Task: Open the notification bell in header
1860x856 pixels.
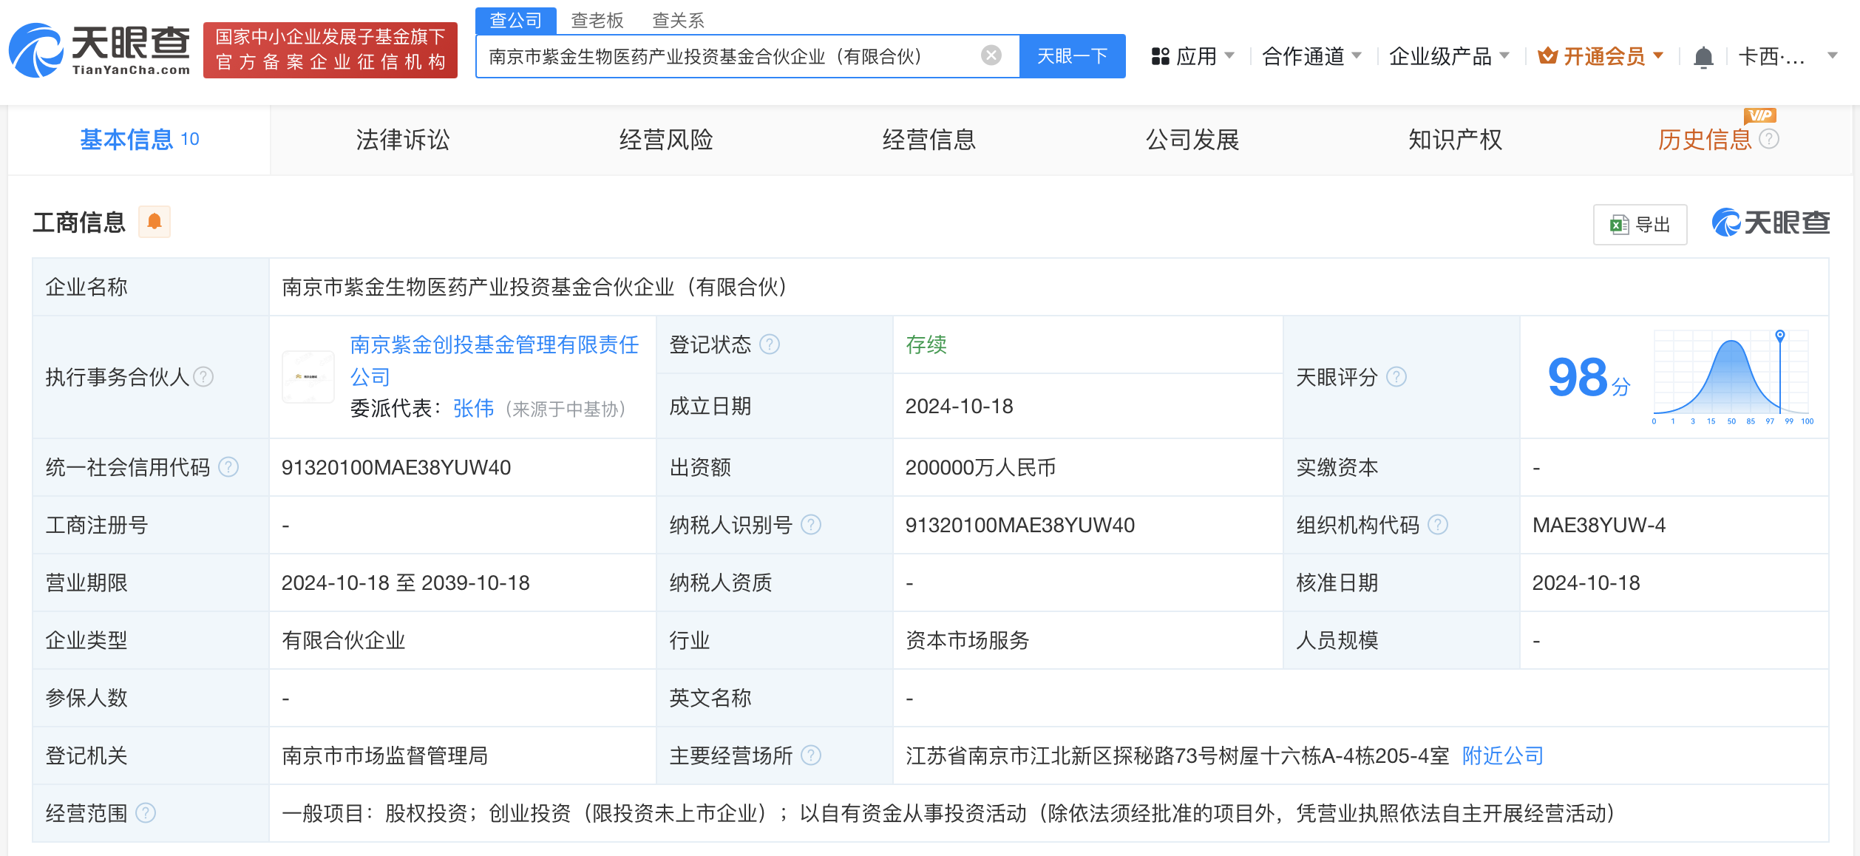Action: coord(1703,57)
